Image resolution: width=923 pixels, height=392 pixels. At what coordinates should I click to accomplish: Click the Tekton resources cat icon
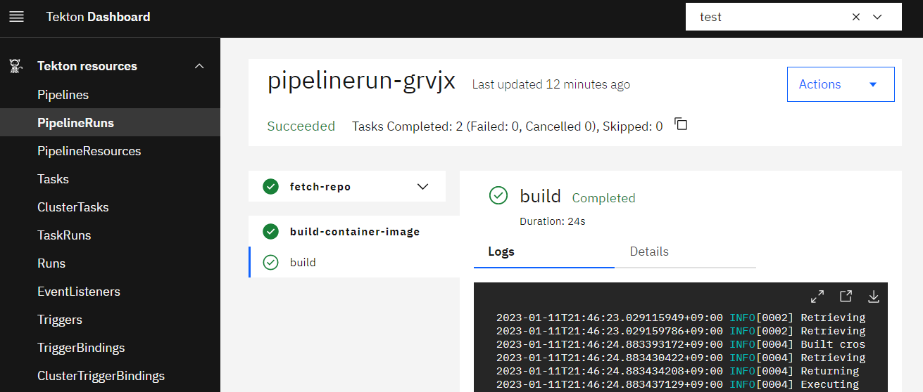coord(16,66)
